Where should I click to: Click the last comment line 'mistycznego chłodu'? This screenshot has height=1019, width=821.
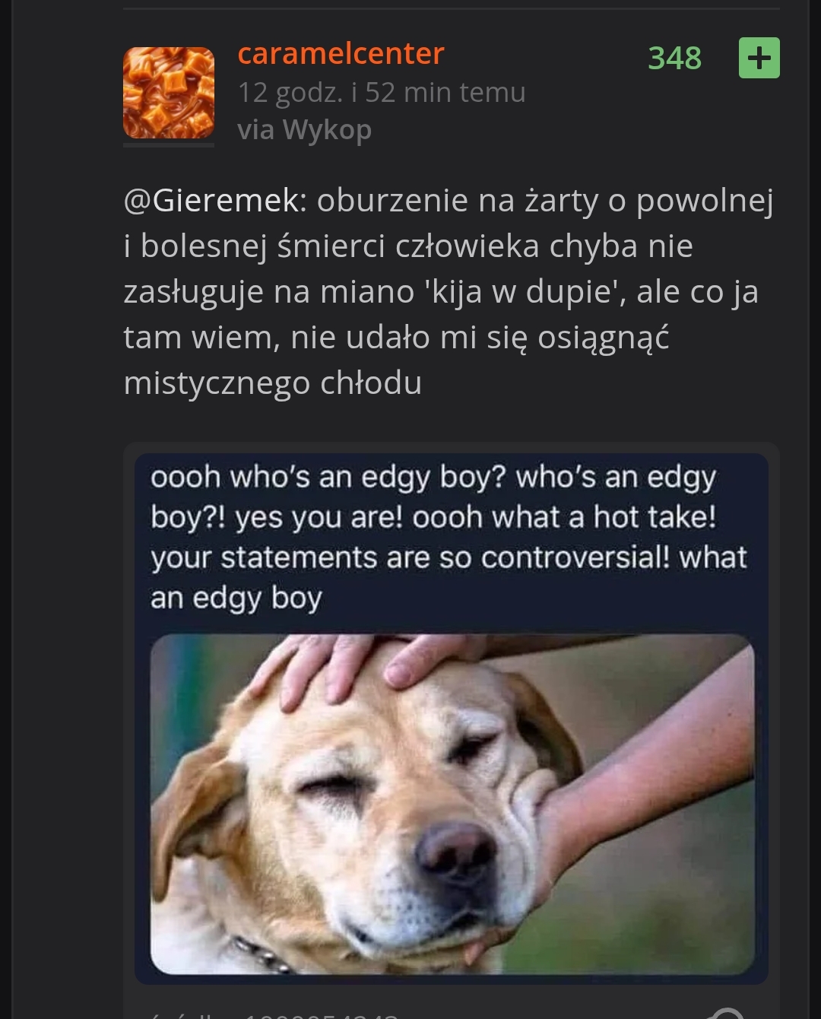pos(272,383)
